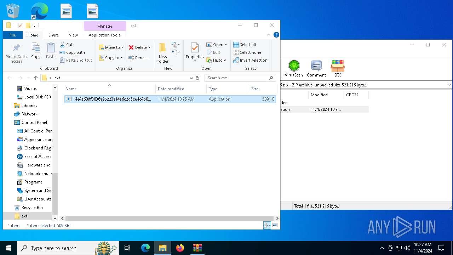Click the Copy ribbon button
The width and height of the screenshot is (453, 255).
[36, 51]
